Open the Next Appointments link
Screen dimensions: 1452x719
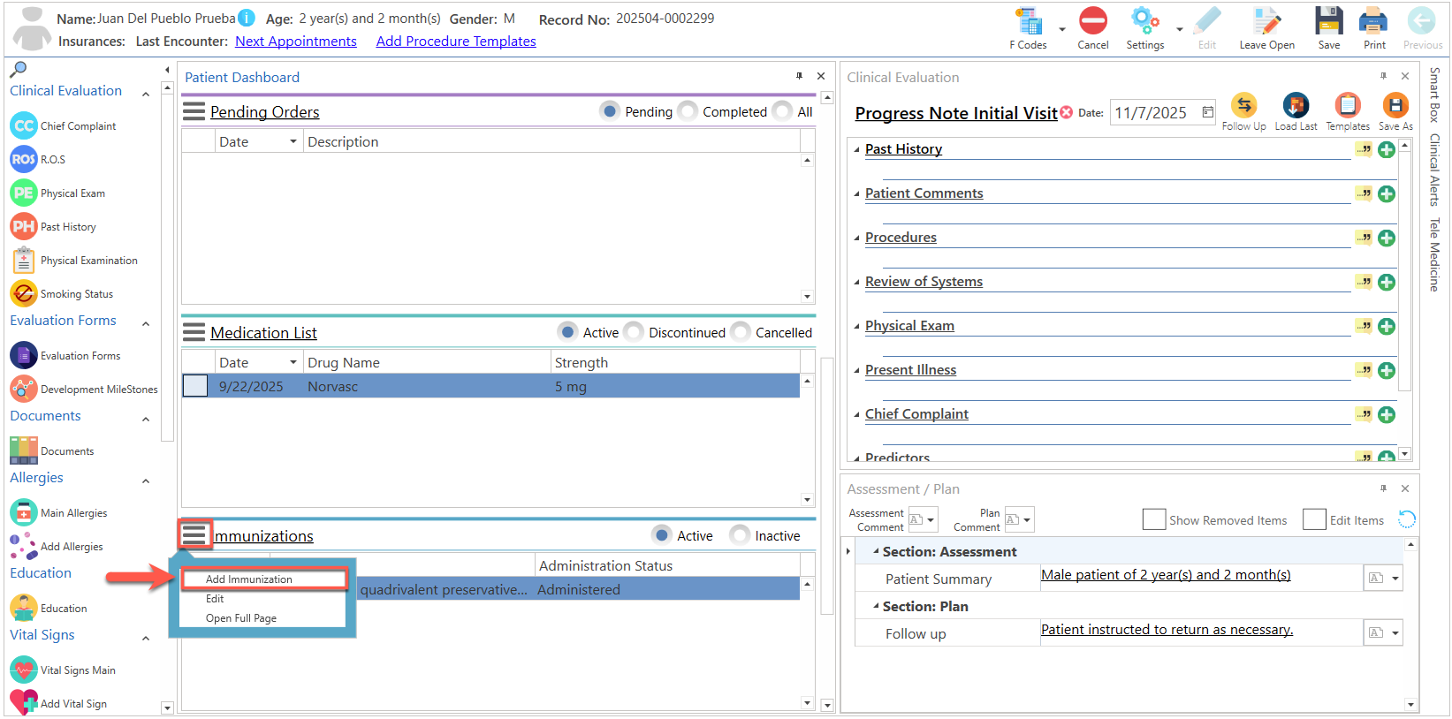coord(296,42)
